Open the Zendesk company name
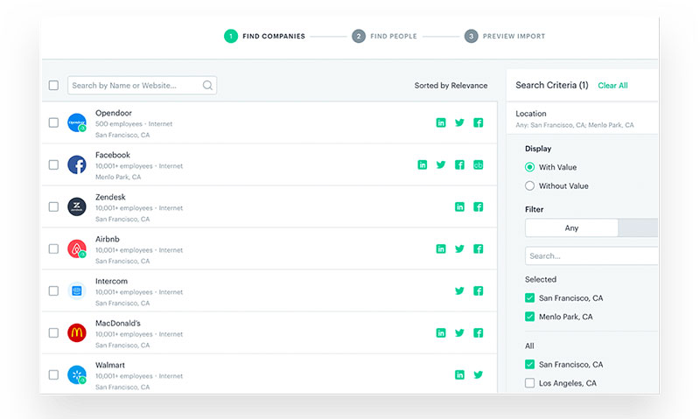This screenshot has height=419, width=700. [110, 197]
